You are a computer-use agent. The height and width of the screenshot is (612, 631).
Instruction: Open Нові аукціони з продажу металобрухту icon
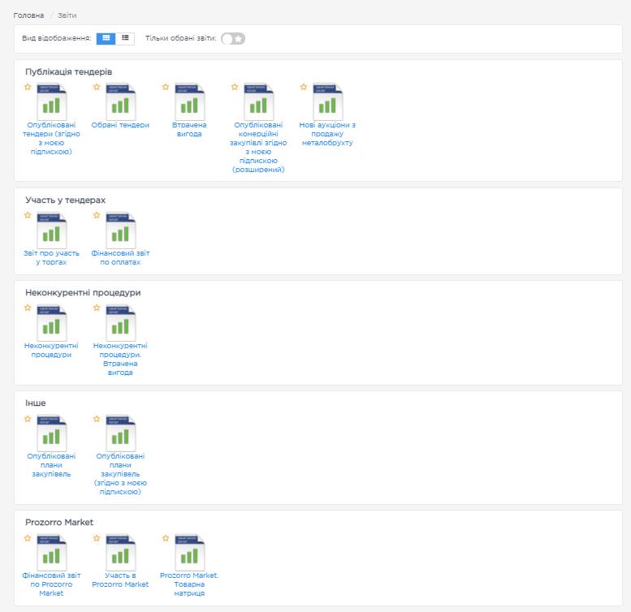pyautogui.click(x=328, y=102)
